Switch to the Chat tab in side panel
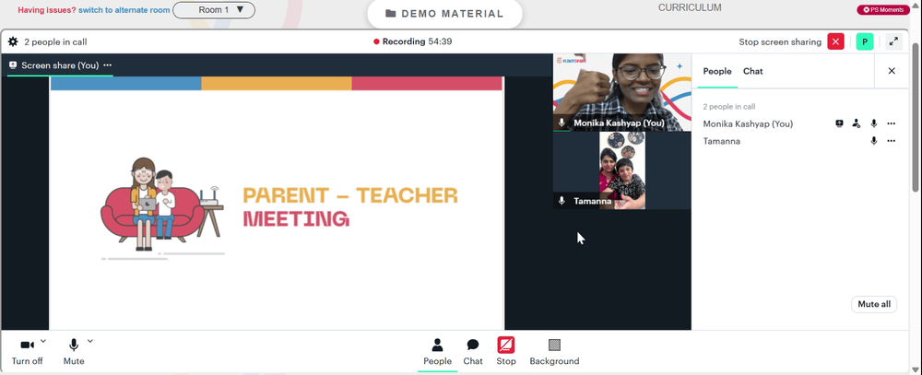This screenshot has height=375, width=922. [752, 71]
